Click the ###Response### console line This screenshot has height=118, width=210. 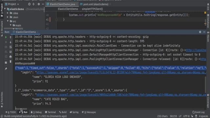tap(25, 64)
